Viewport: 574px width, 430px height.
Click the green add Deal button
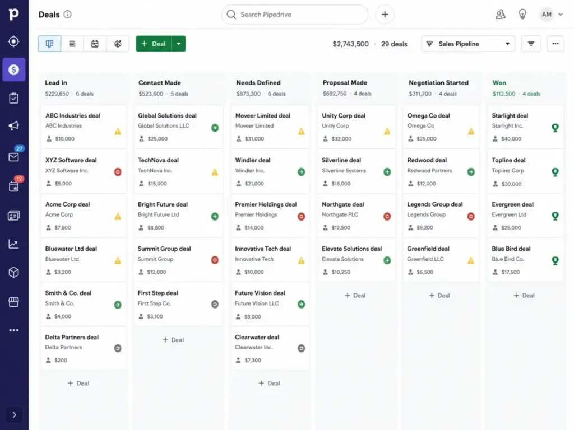pos(154,44)
